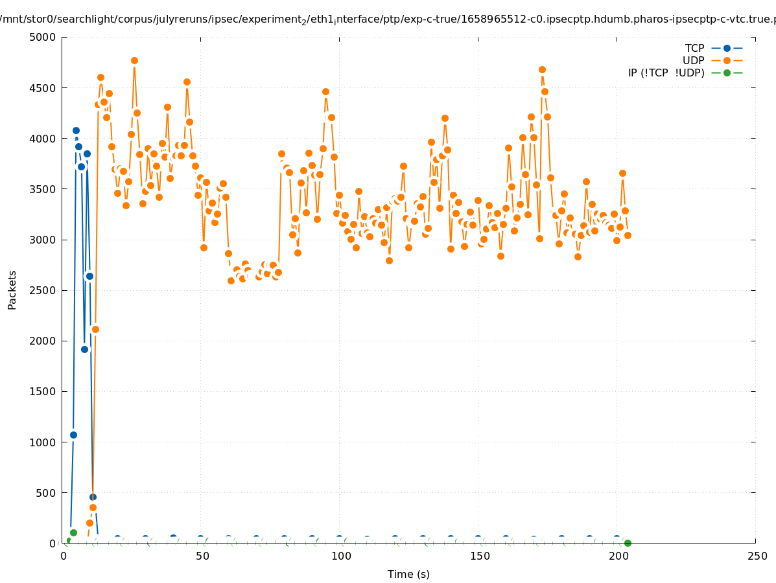This screenshot has height=583, width=776.
Task: Select the orange UDP point near 2100 packets
Action: pos(95,329)
